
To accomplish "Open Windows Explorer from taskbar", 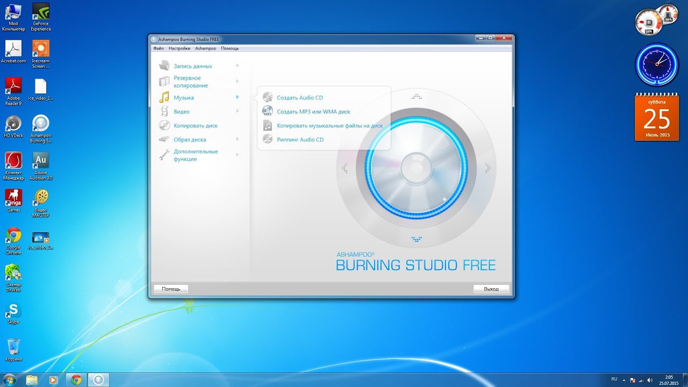I will pyautogui.click(x=32, y=380).
